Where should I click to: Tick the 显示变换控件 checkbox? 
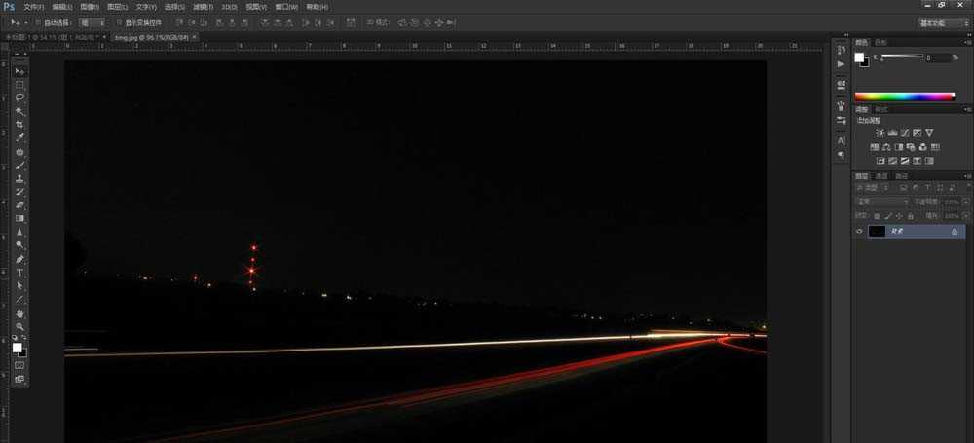(x=118, y=22)
